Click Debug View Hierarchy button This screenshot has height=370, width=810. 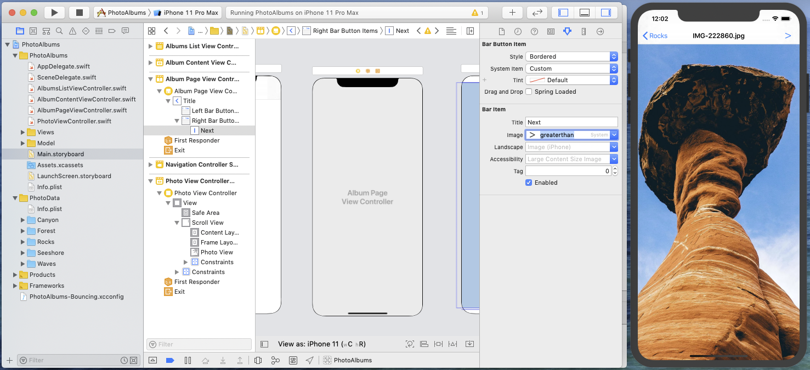coord(258,360)
